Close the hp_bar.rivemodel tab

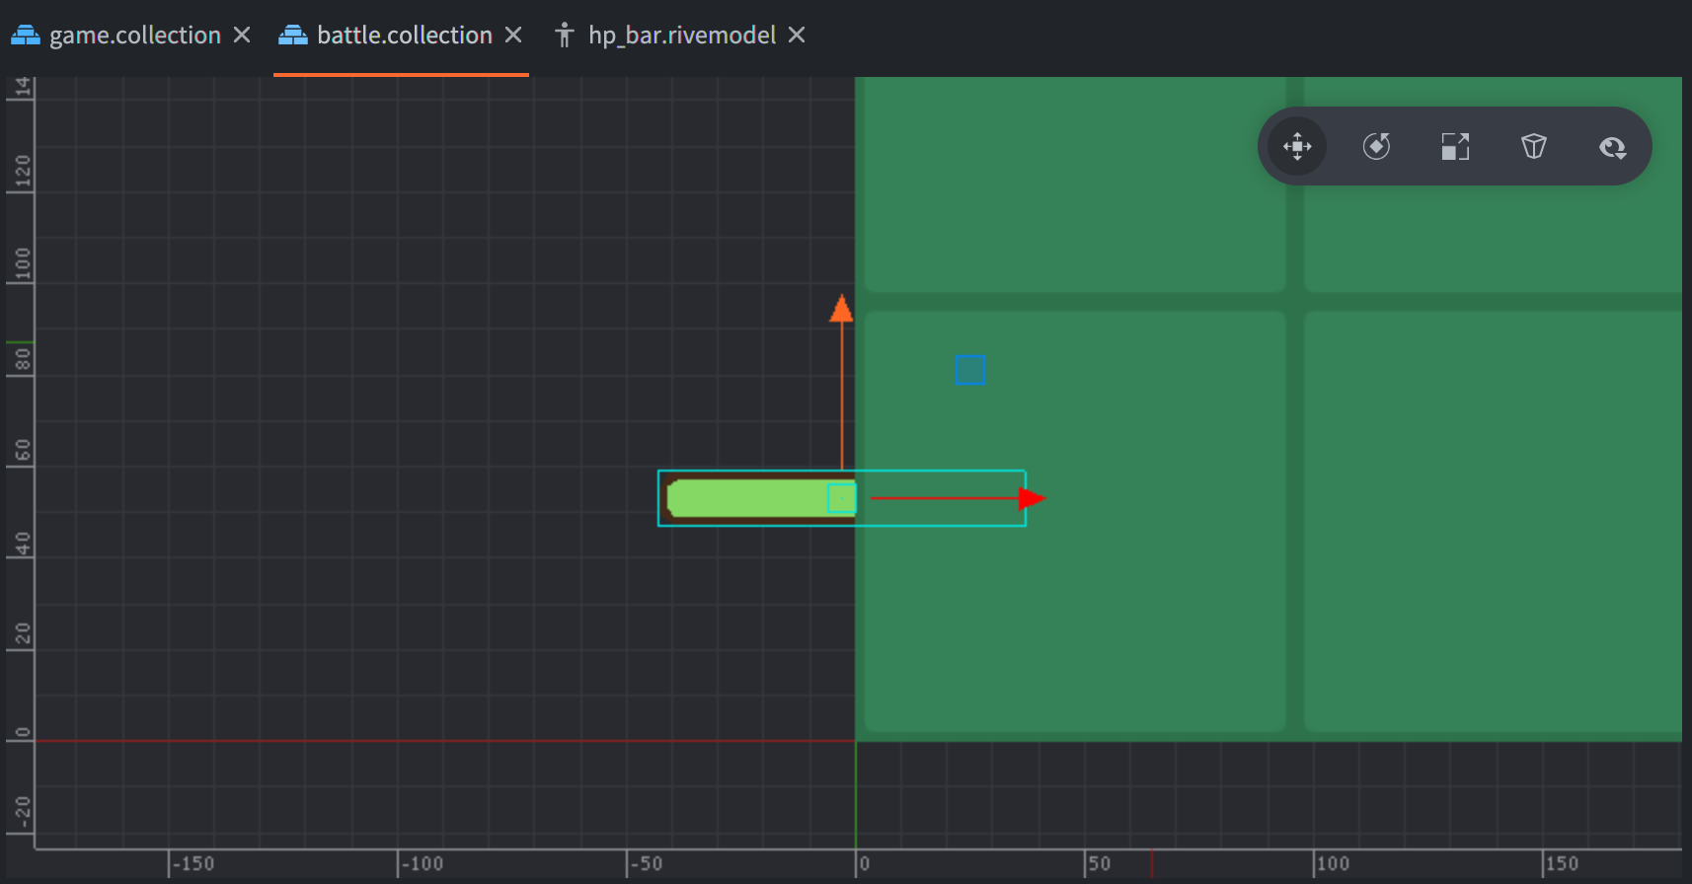797,36
